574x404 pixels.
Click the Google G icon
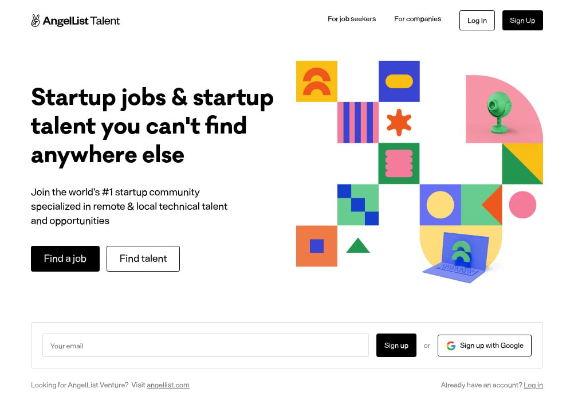(451, 346)
